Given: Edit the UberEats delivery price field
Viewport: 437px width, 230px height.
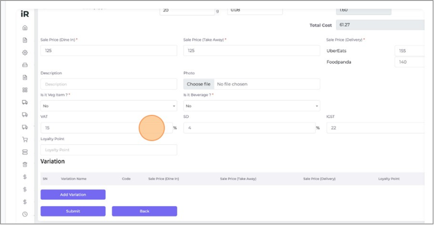Looking at the screenshot, I should click(410, 51).
